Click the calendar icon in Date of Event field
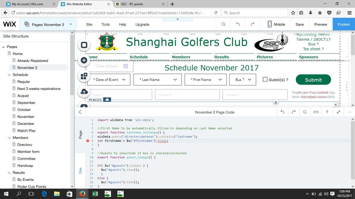 click(x=126, y=66)
